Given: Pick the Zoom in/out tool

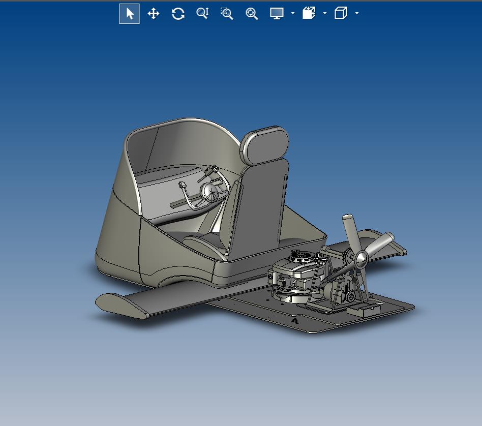Looking at the screenshot, I should (202, 13).
